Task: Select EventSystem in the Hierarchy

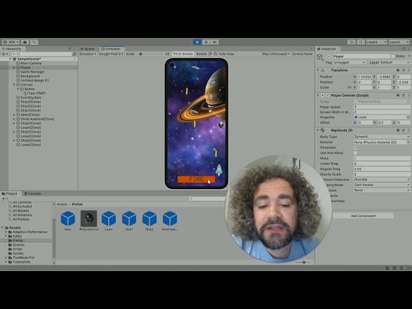Action: coord(31,97)
